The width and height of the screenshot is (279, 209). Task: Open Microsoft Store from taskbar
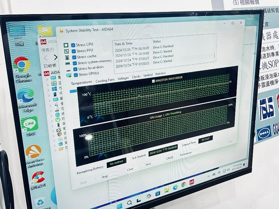[x=158, y=193]
